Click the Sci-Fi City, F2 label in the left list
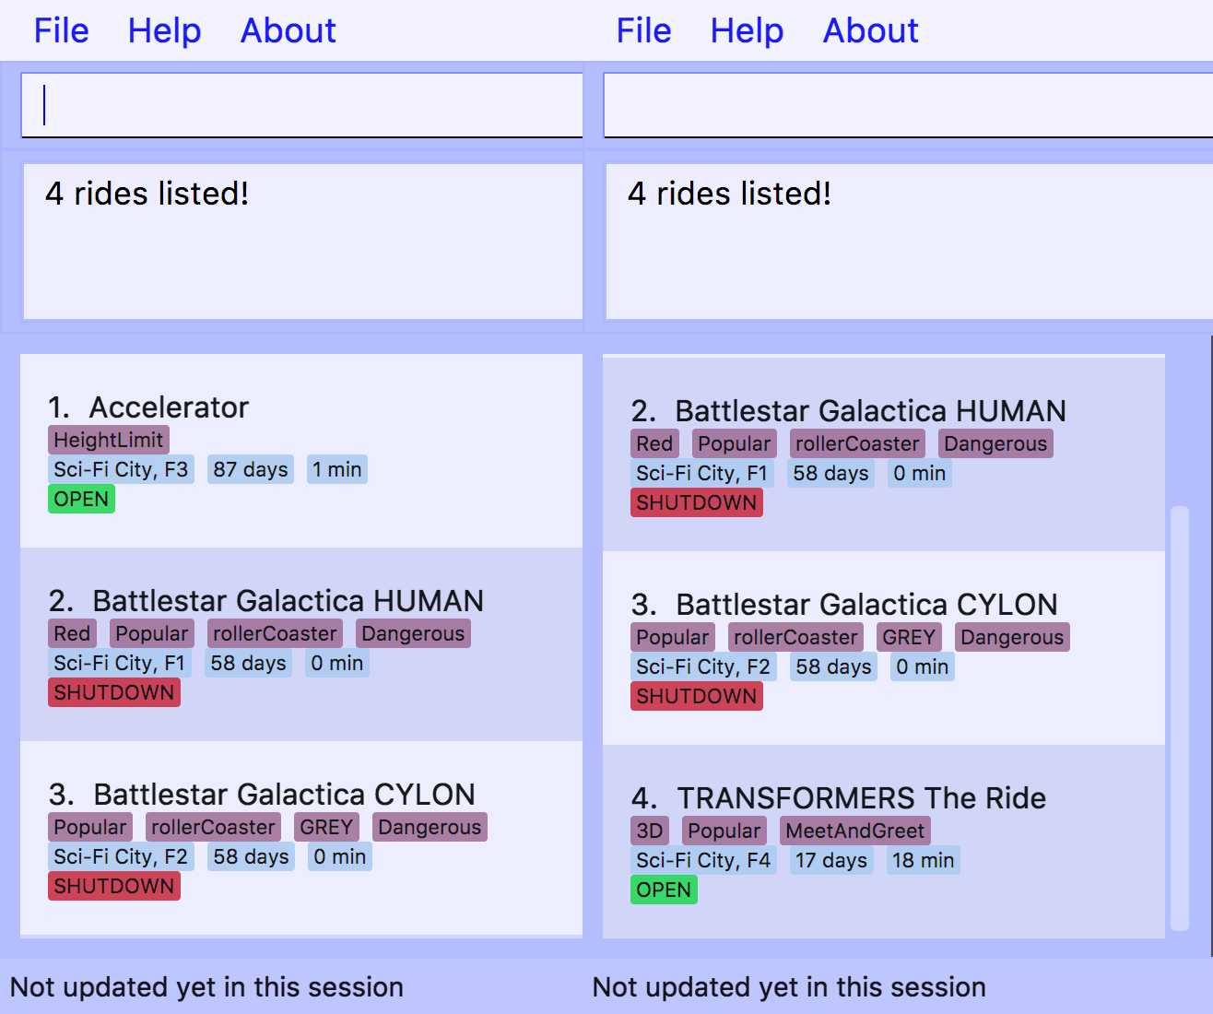The height and width of the screenshot is (1014, 1213). 121,856
